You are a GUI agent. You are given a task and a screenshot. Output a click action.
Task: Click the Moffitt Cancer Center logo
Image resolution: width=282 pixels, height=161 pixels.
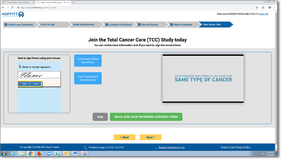coord(13,14)
